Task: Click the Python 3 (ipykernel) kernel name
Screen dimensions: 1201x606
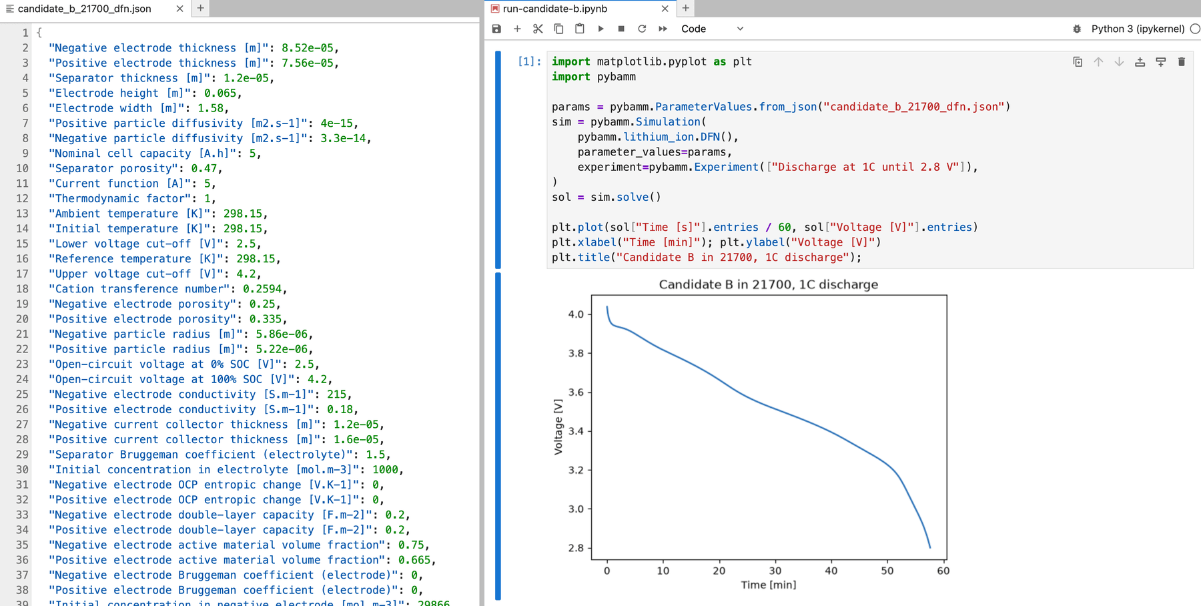Action: coord(1138,29)
